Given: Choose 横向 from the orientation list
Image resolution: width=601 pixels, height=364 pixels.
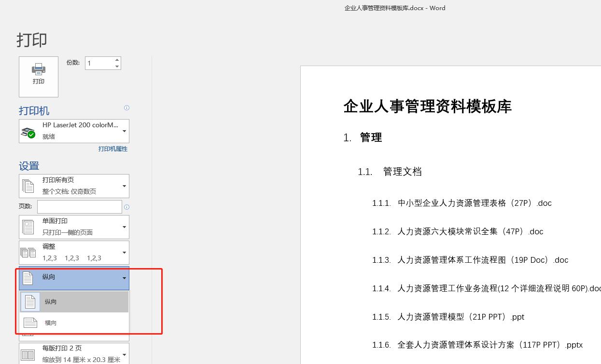Looking at the screenshot, I should (x=51, y=323).
